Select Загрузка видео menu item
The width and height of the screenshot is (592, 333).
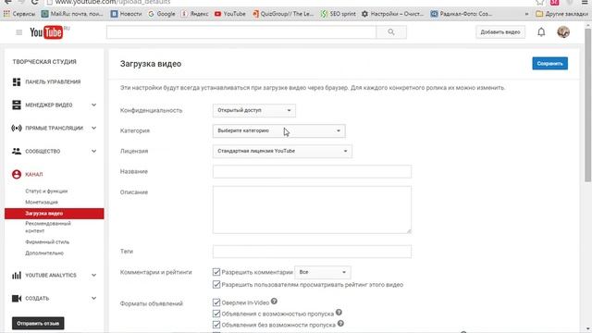[x=55, y=214]
